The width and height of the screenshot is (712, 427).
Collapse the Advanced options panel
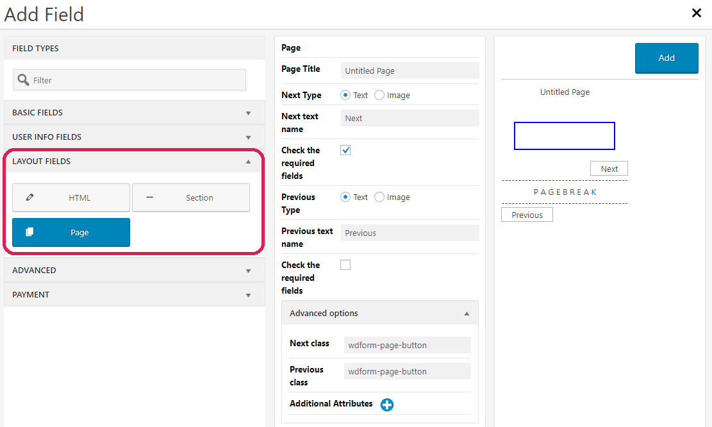pos(467,312)
